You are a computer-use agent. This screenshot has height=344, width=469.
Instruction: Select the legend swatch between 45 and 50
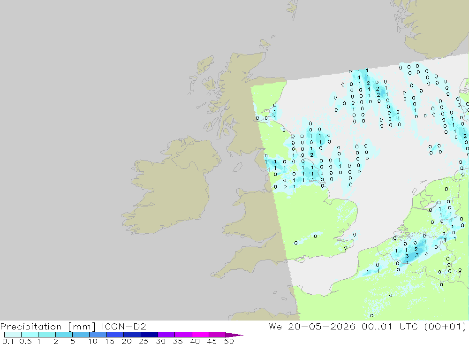pos(218,335)
